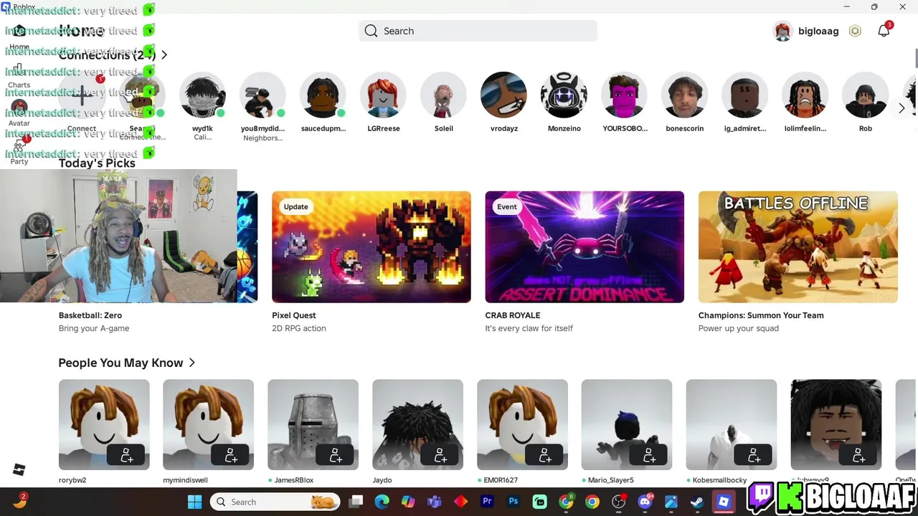Open Microsoft Edge from the taskbar

point(382,502)
